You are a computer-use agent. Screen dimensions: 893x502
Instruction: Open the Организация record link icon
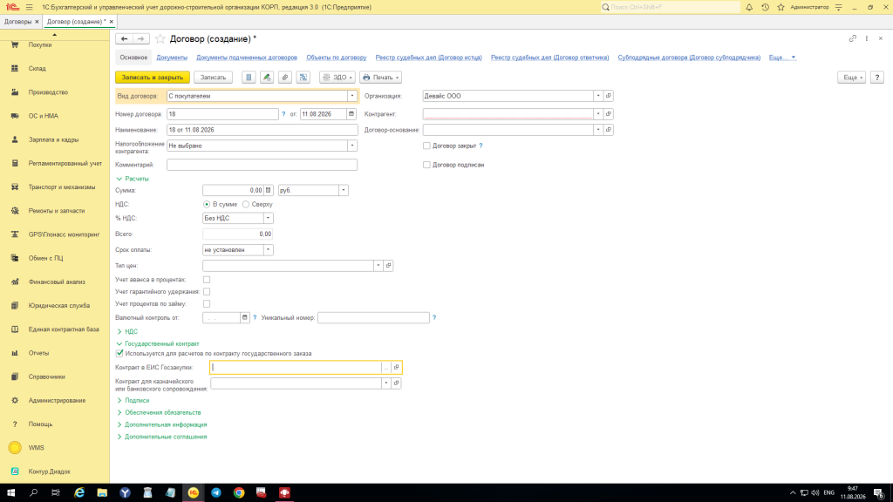(608, 96)
